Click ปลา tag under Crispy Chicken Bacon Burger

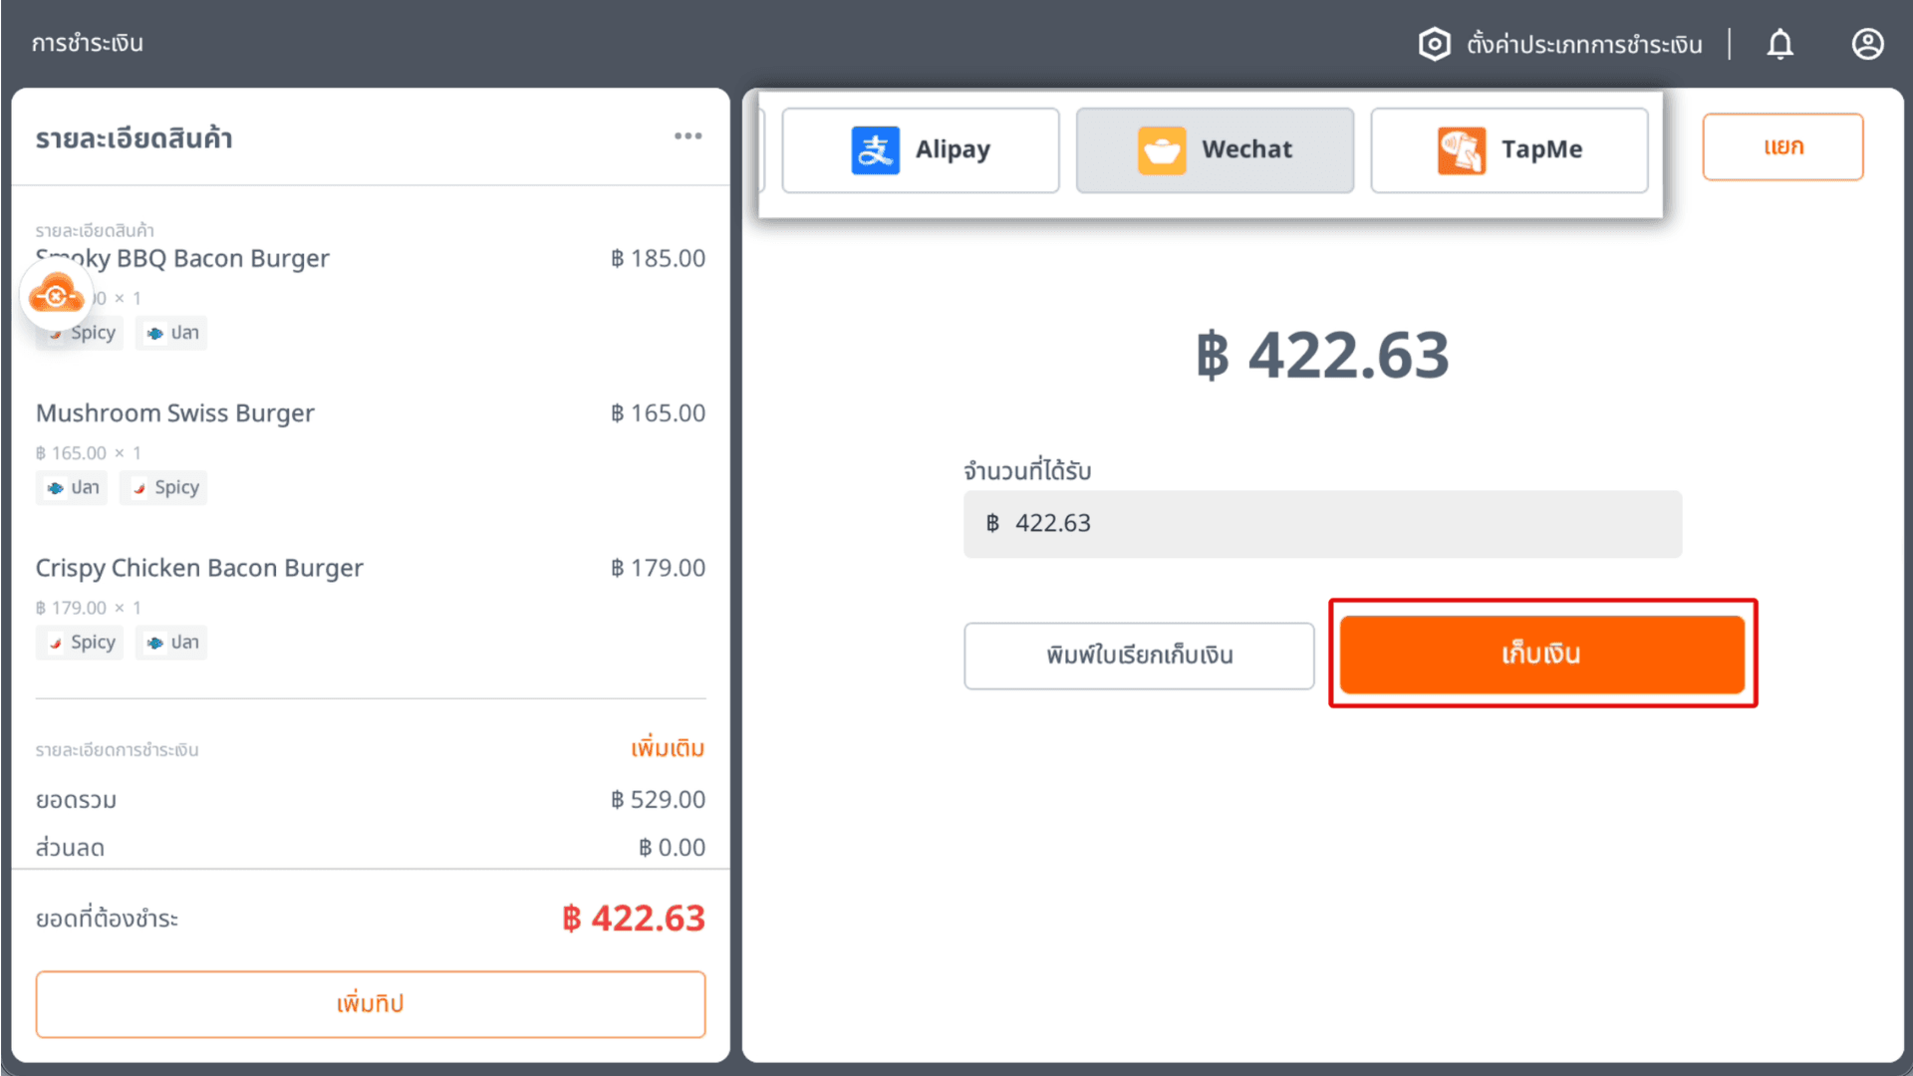tap(171, 642)
